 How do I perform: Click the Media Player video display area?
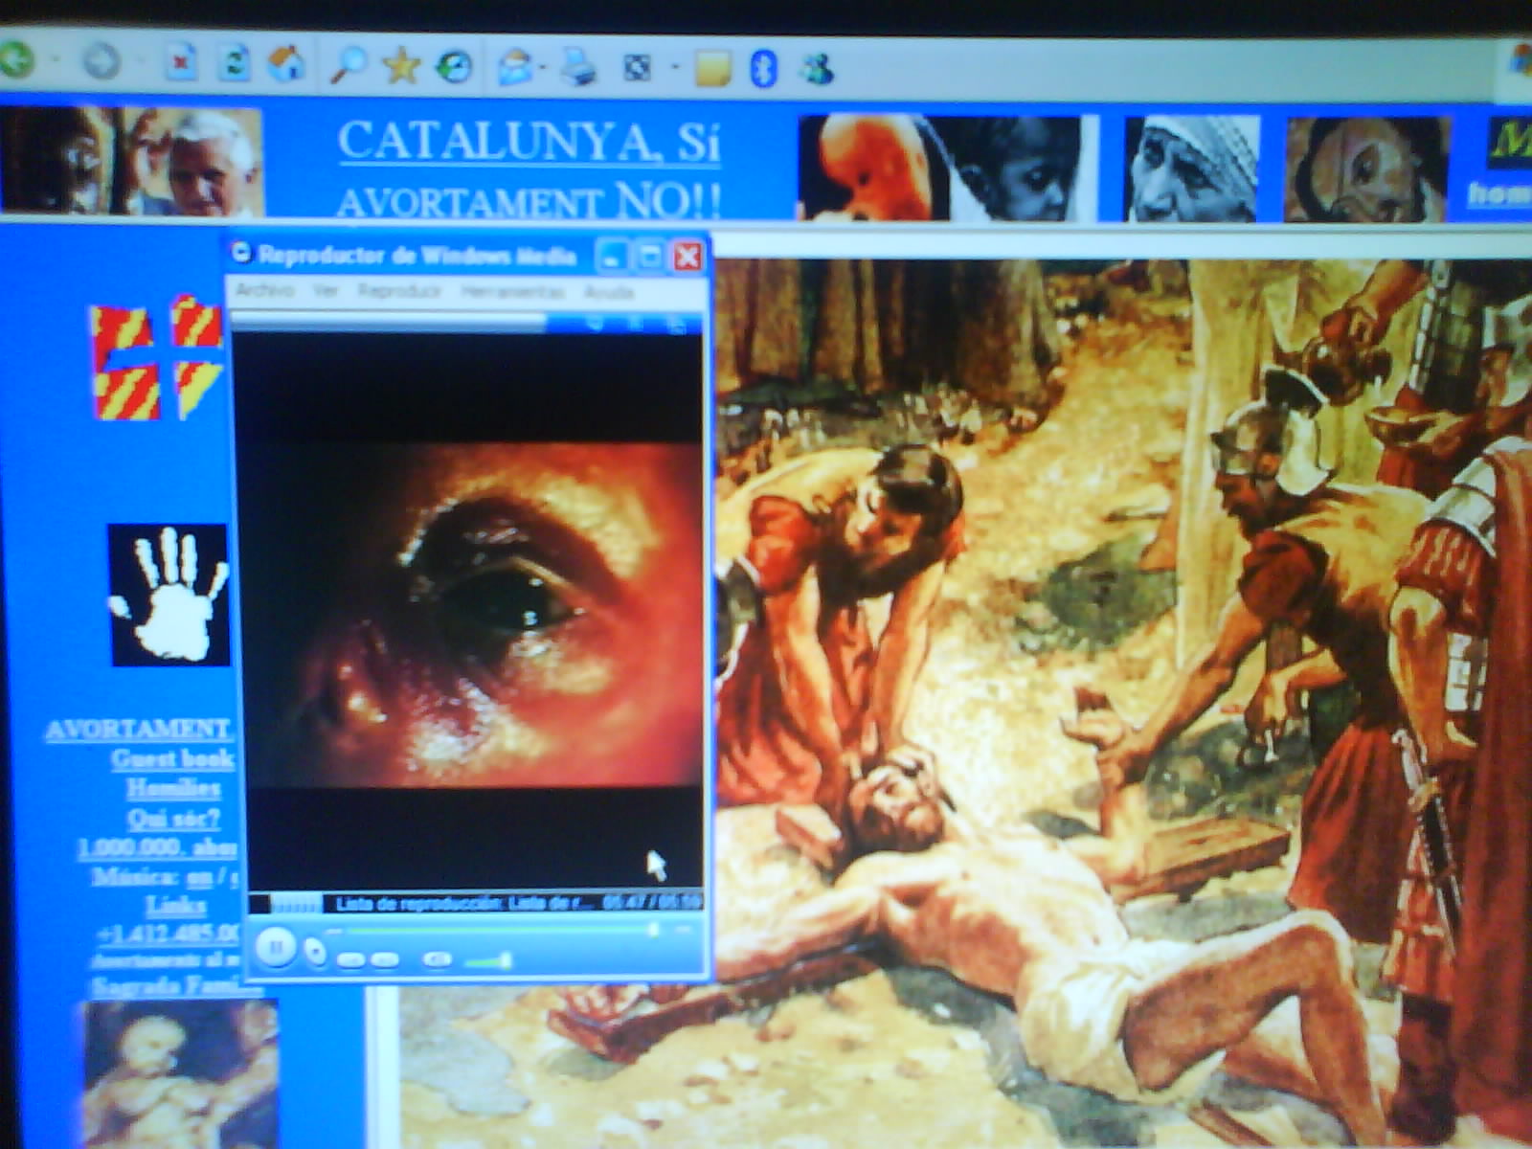467,613
